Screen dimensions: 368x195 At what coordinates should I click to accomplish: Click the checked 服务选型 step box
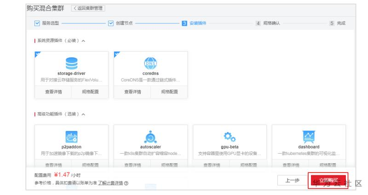pyautogui.click(x=37, y=23)
